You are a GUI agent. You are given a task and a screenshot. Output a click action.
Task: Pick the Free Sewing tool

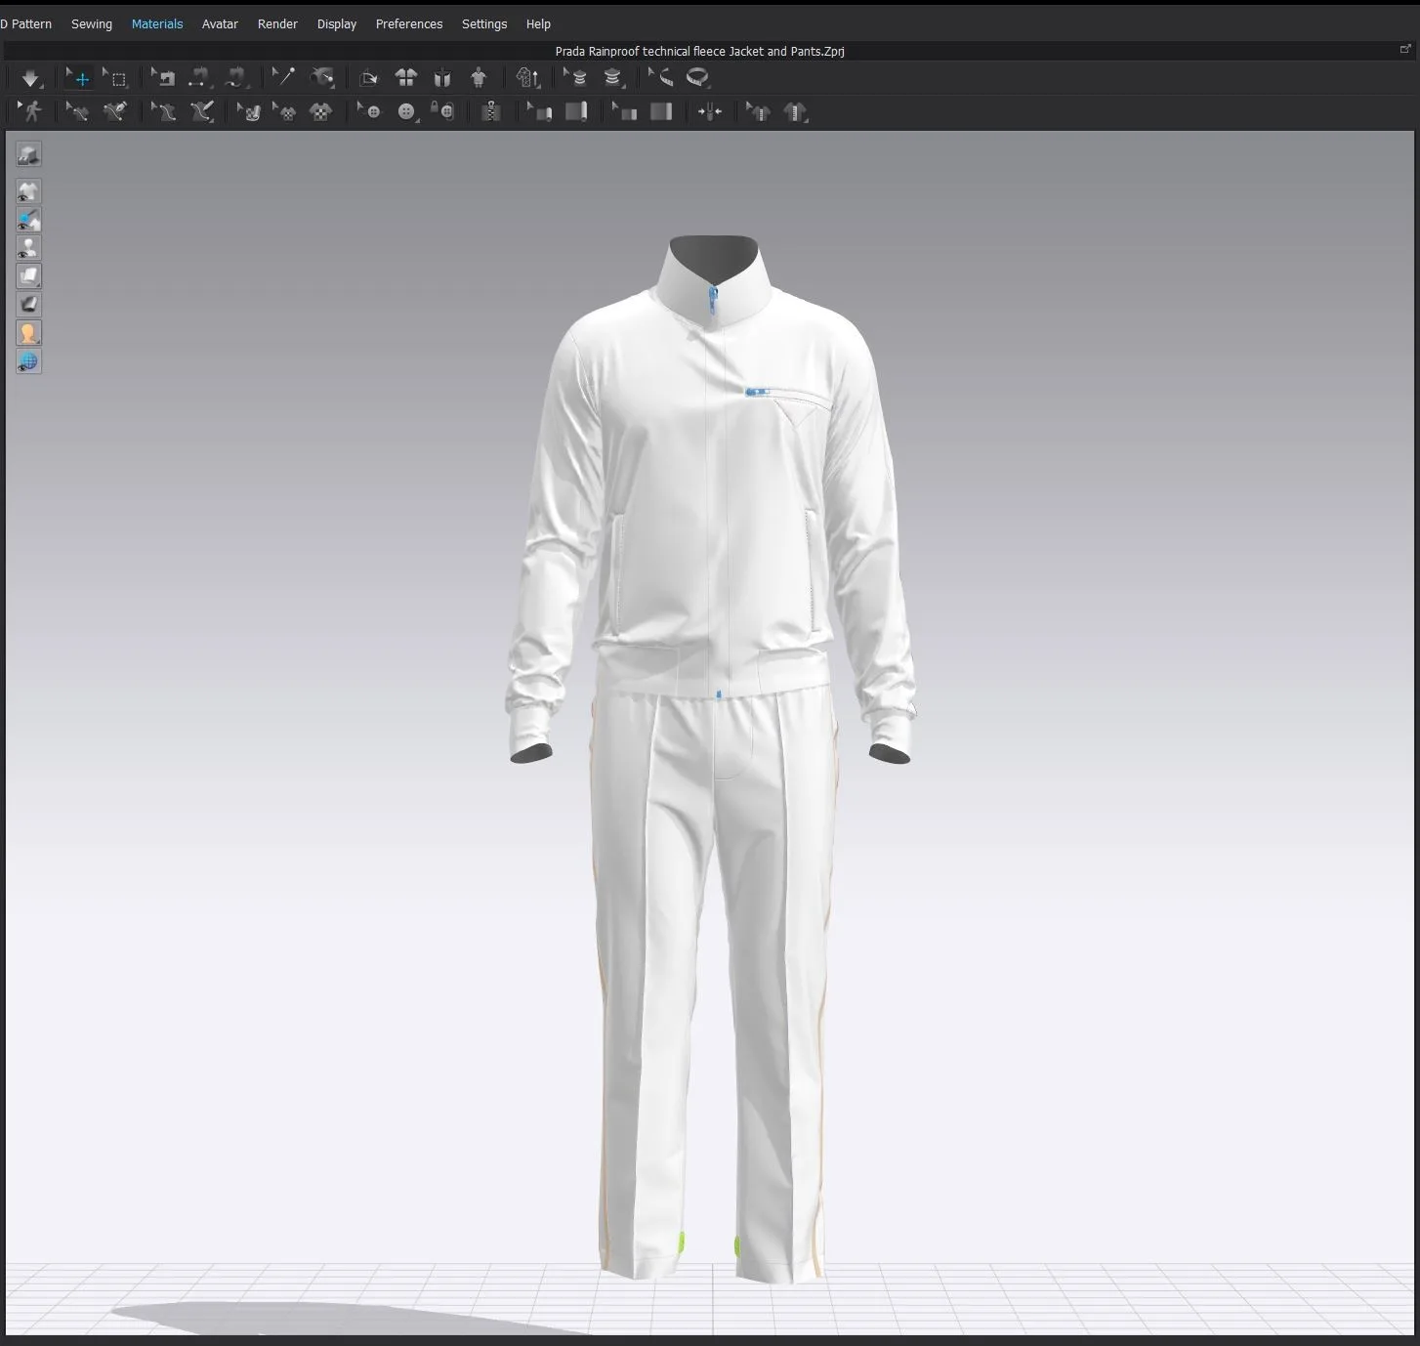coord(236,78)
